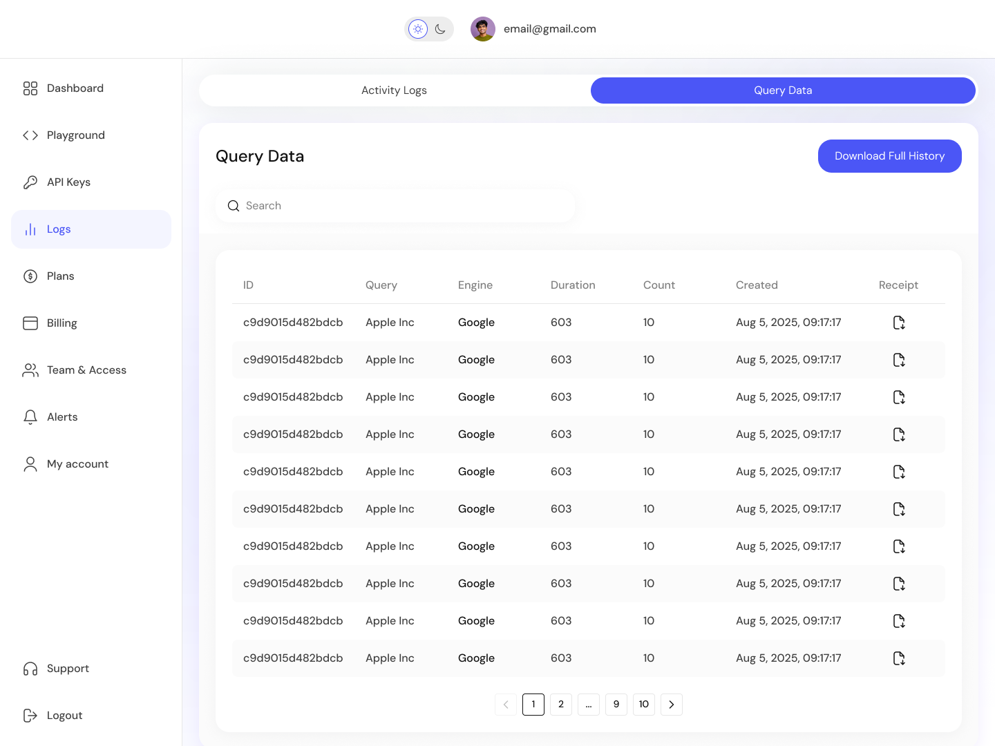Select the Query Data tab

(x=783, y=90)
